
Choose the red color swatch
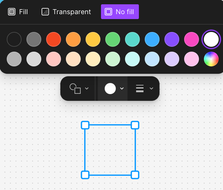(x=54, y=39)
